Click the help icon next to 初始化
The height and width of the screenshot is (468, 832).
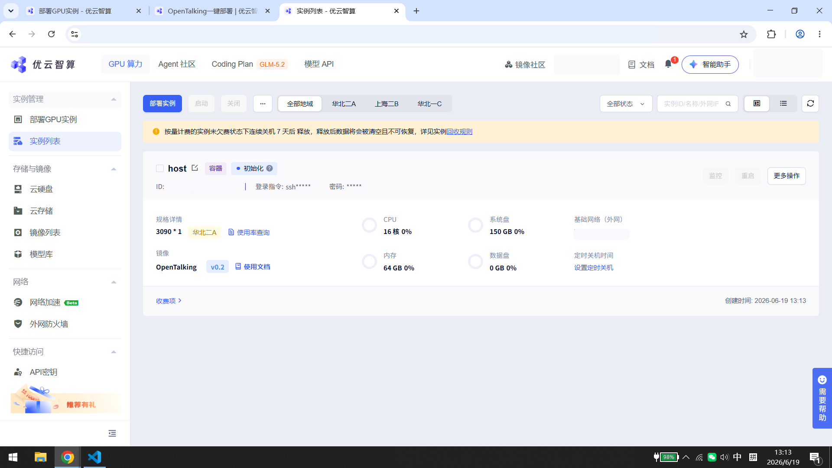click(270, 168)
